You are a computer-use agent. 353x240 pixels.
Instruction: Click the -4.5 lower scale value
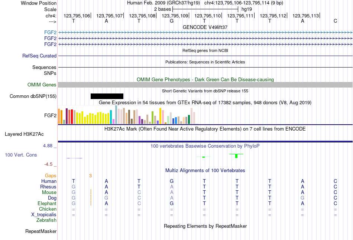(48, 164)
